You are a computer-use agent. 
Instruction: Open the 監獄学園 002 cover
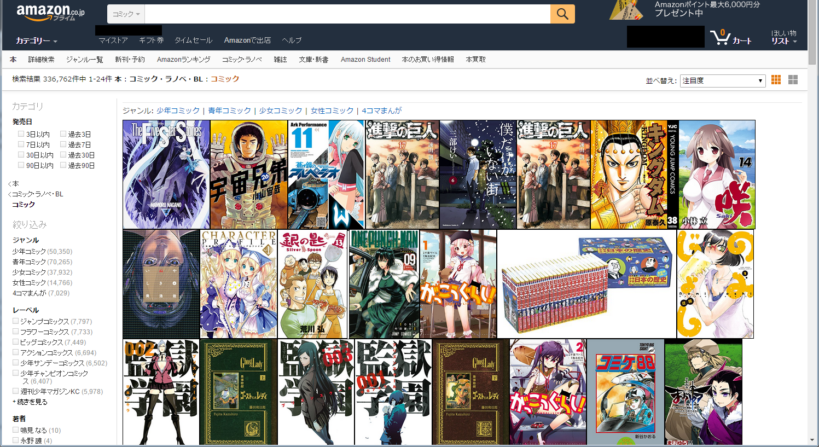161,392
